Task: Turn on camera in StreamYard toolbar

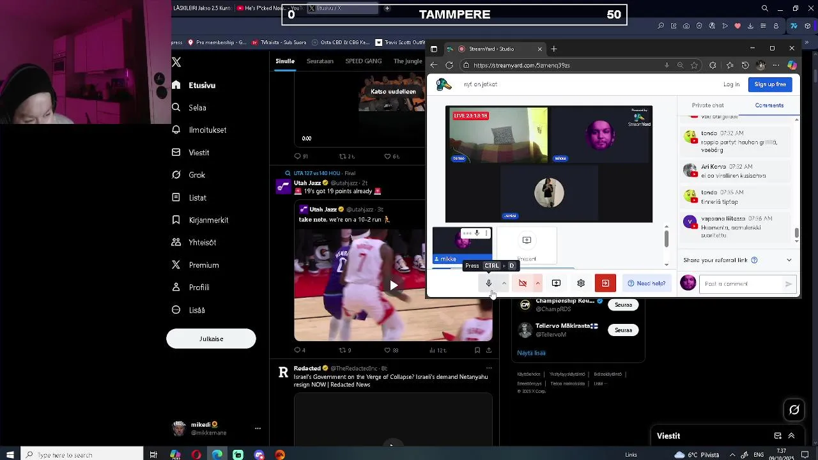Action: (x=523, y=283)
